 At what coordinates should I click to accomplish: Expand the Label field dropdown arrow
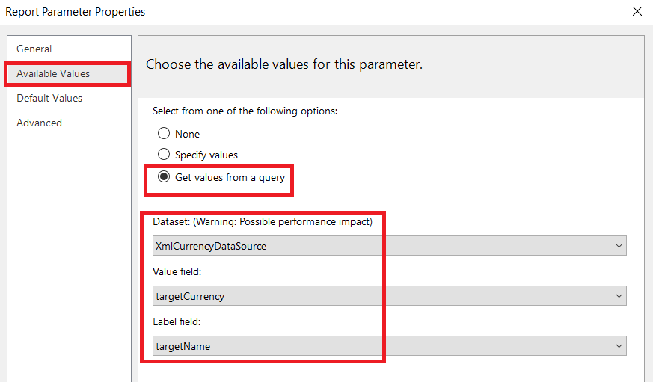pyautogui.click(x=619, y=346)
